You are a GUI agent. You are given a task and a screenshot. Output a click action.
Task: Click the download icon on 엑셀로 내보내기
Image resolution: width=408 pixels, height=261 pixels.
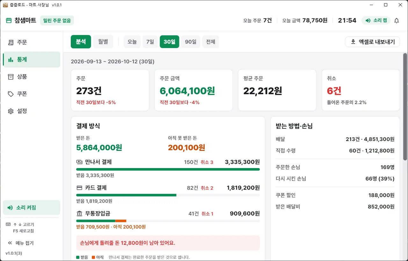(x=353, y=42)
